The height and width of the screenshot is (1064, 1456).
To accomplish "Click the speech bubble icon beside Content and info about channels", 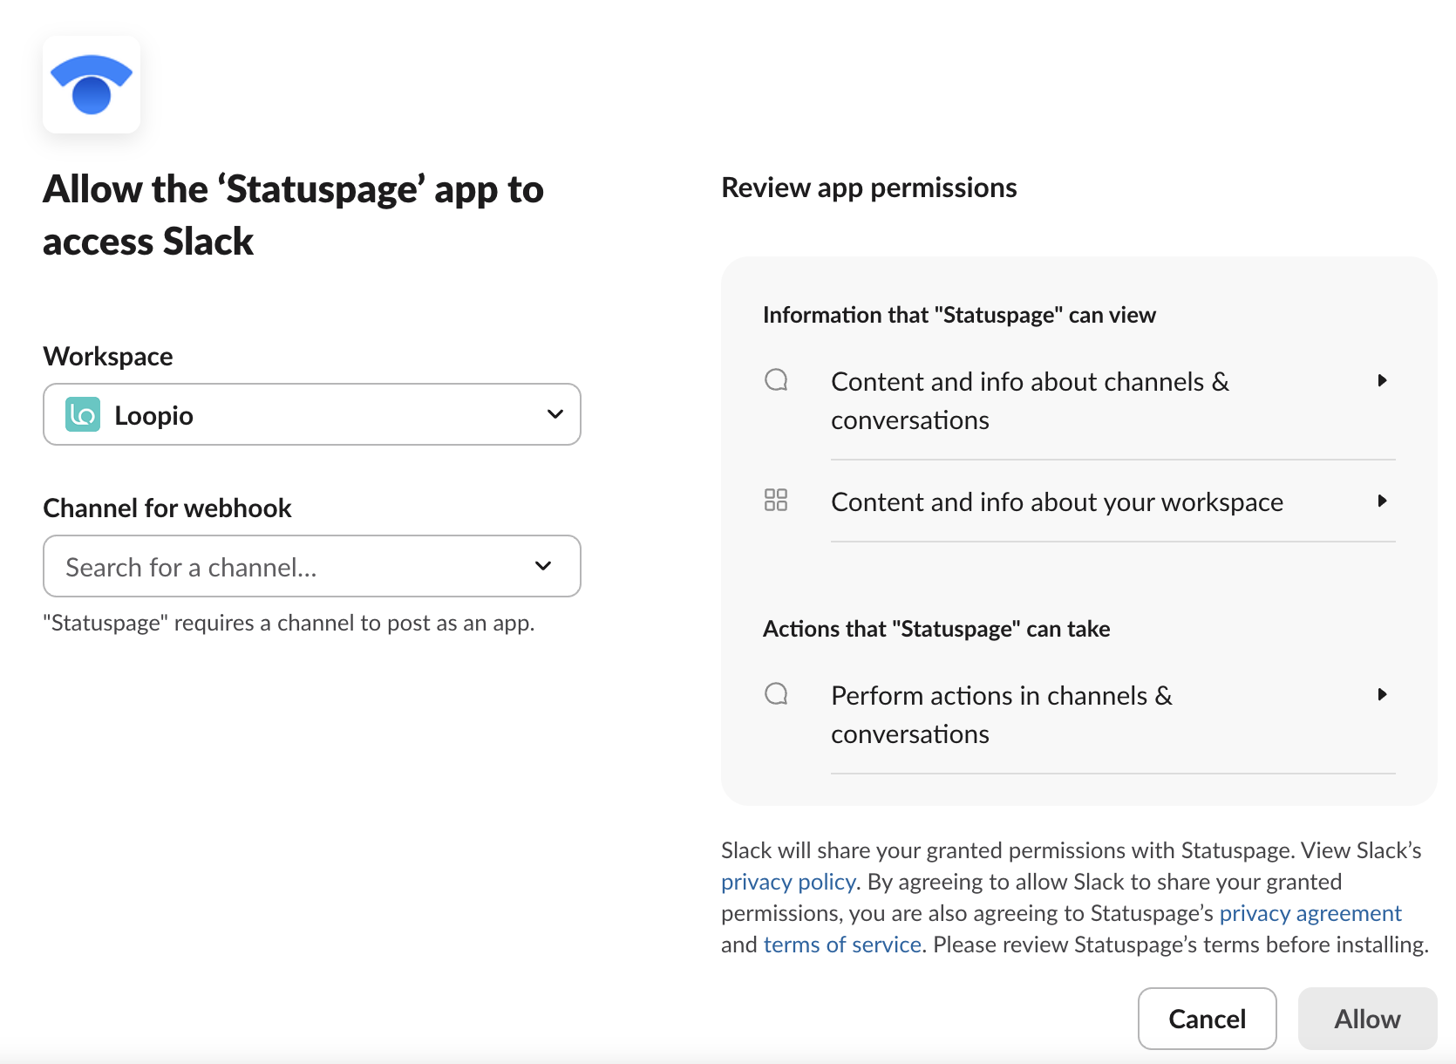I will (x=776, y=380).
